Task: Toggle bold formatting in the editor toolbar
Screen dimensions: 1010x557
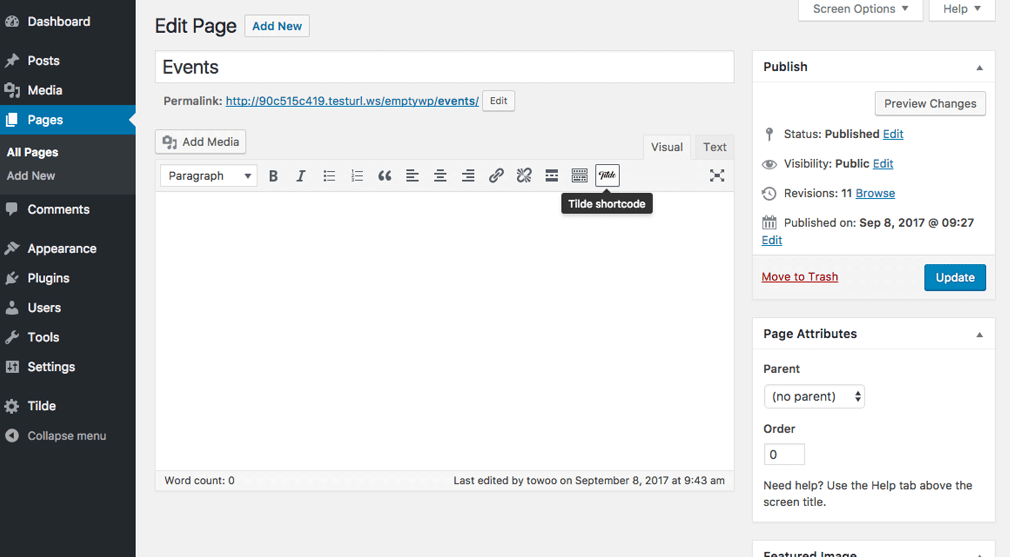Action: [x=273, y=176]
